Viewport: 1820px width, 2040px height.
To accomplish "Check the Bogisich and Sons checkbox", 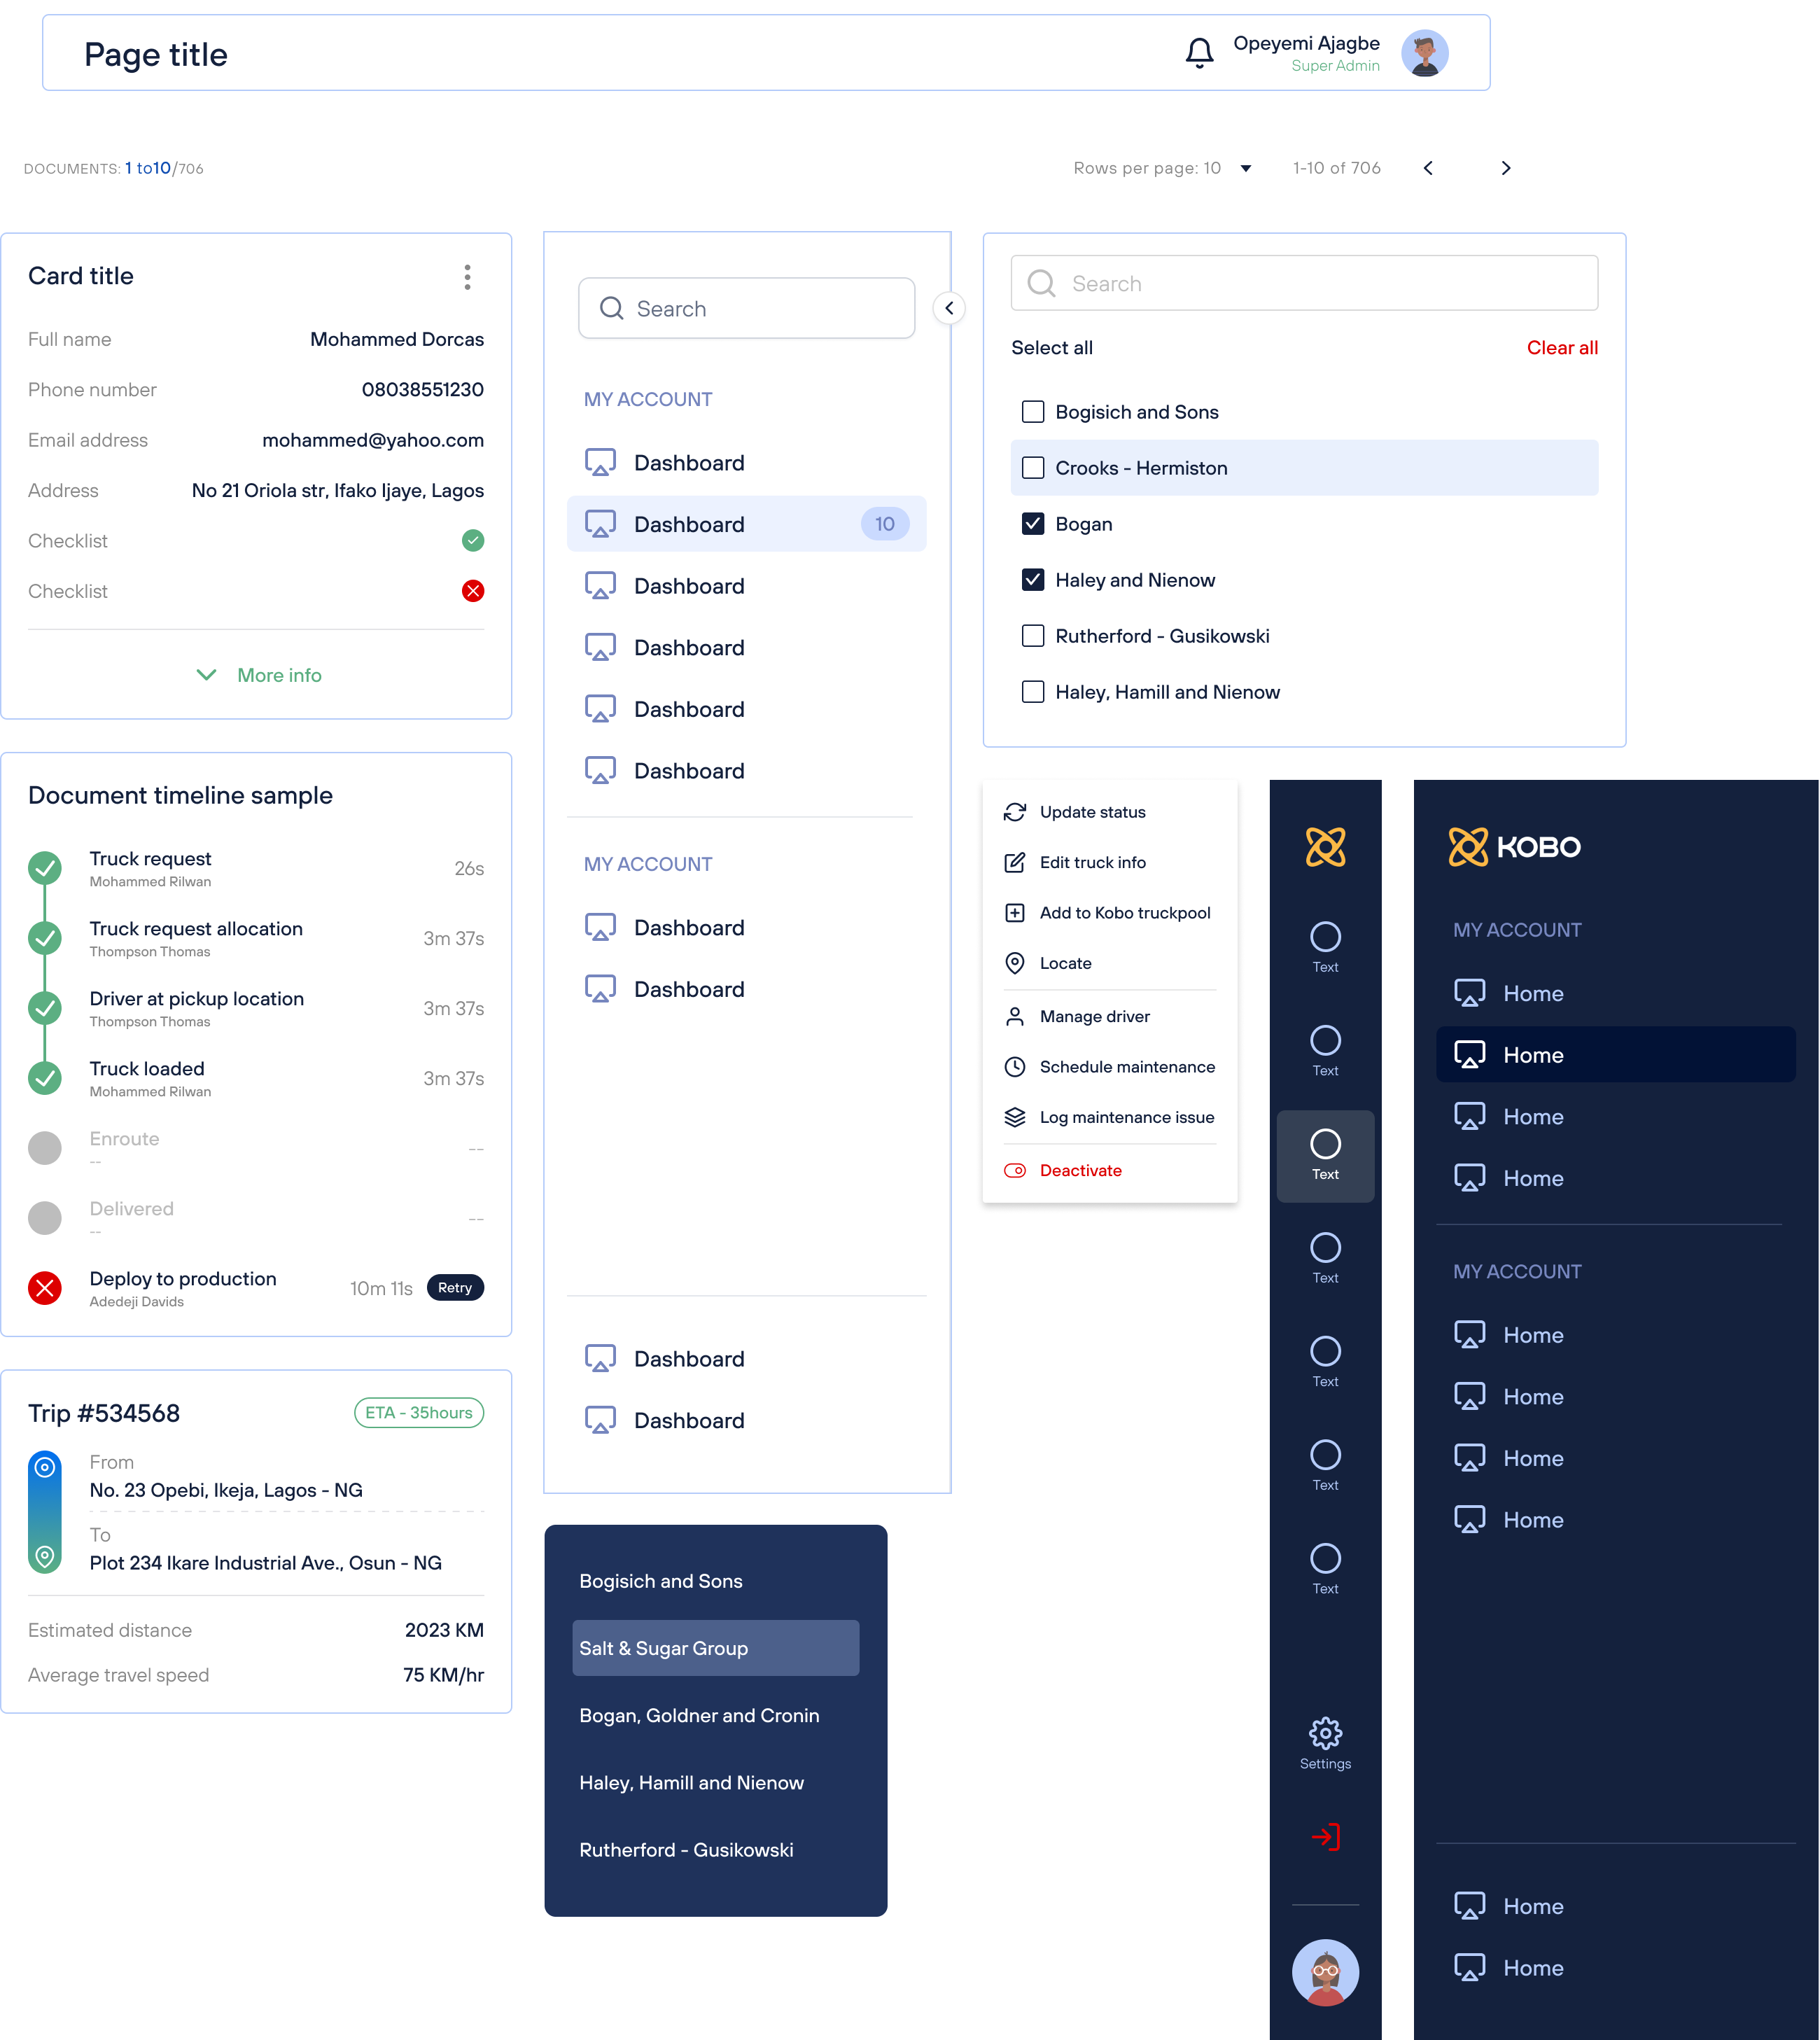I will [1033, 412].
